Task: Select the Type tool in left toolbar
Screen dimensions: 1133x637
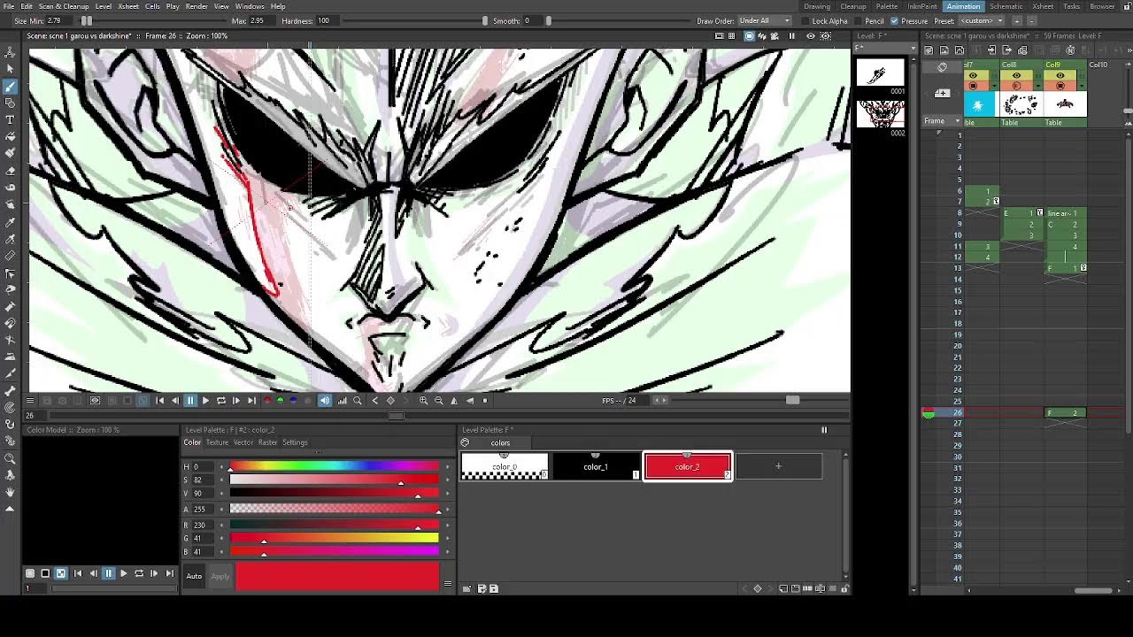Action: pos(10,119)
